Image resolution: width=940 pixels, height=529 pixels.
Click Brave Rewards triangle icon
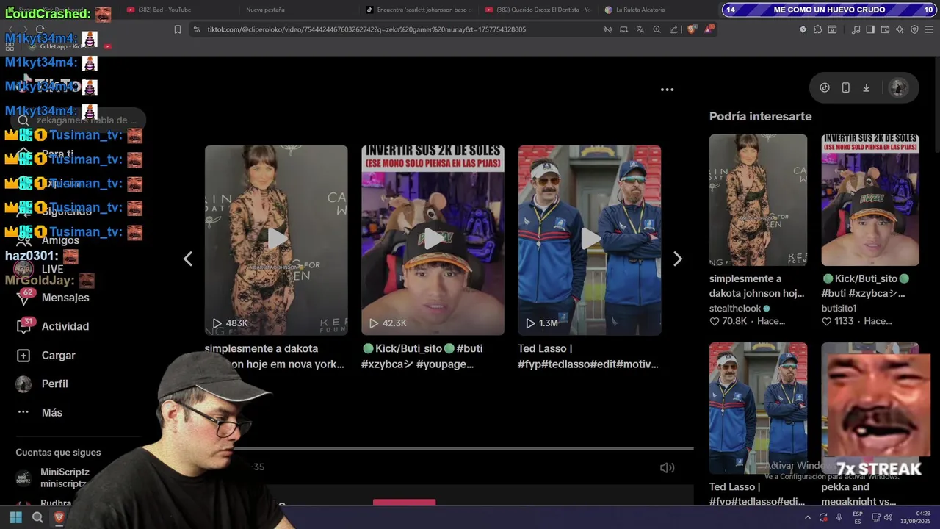coord(709,29)
